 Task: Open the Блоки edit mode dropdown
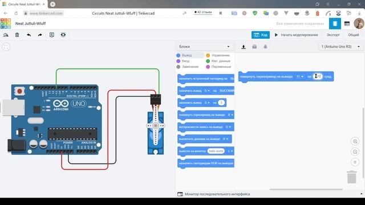pos(204,47)
